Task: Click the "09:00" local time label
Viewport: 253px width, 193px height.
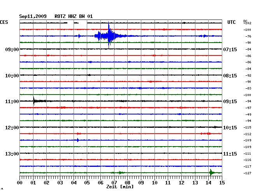Action: click(x=12, y=50)
